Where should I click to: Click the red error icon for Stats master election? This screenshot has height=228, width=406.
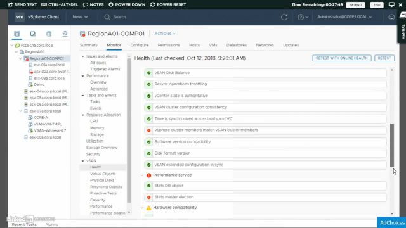148,197
